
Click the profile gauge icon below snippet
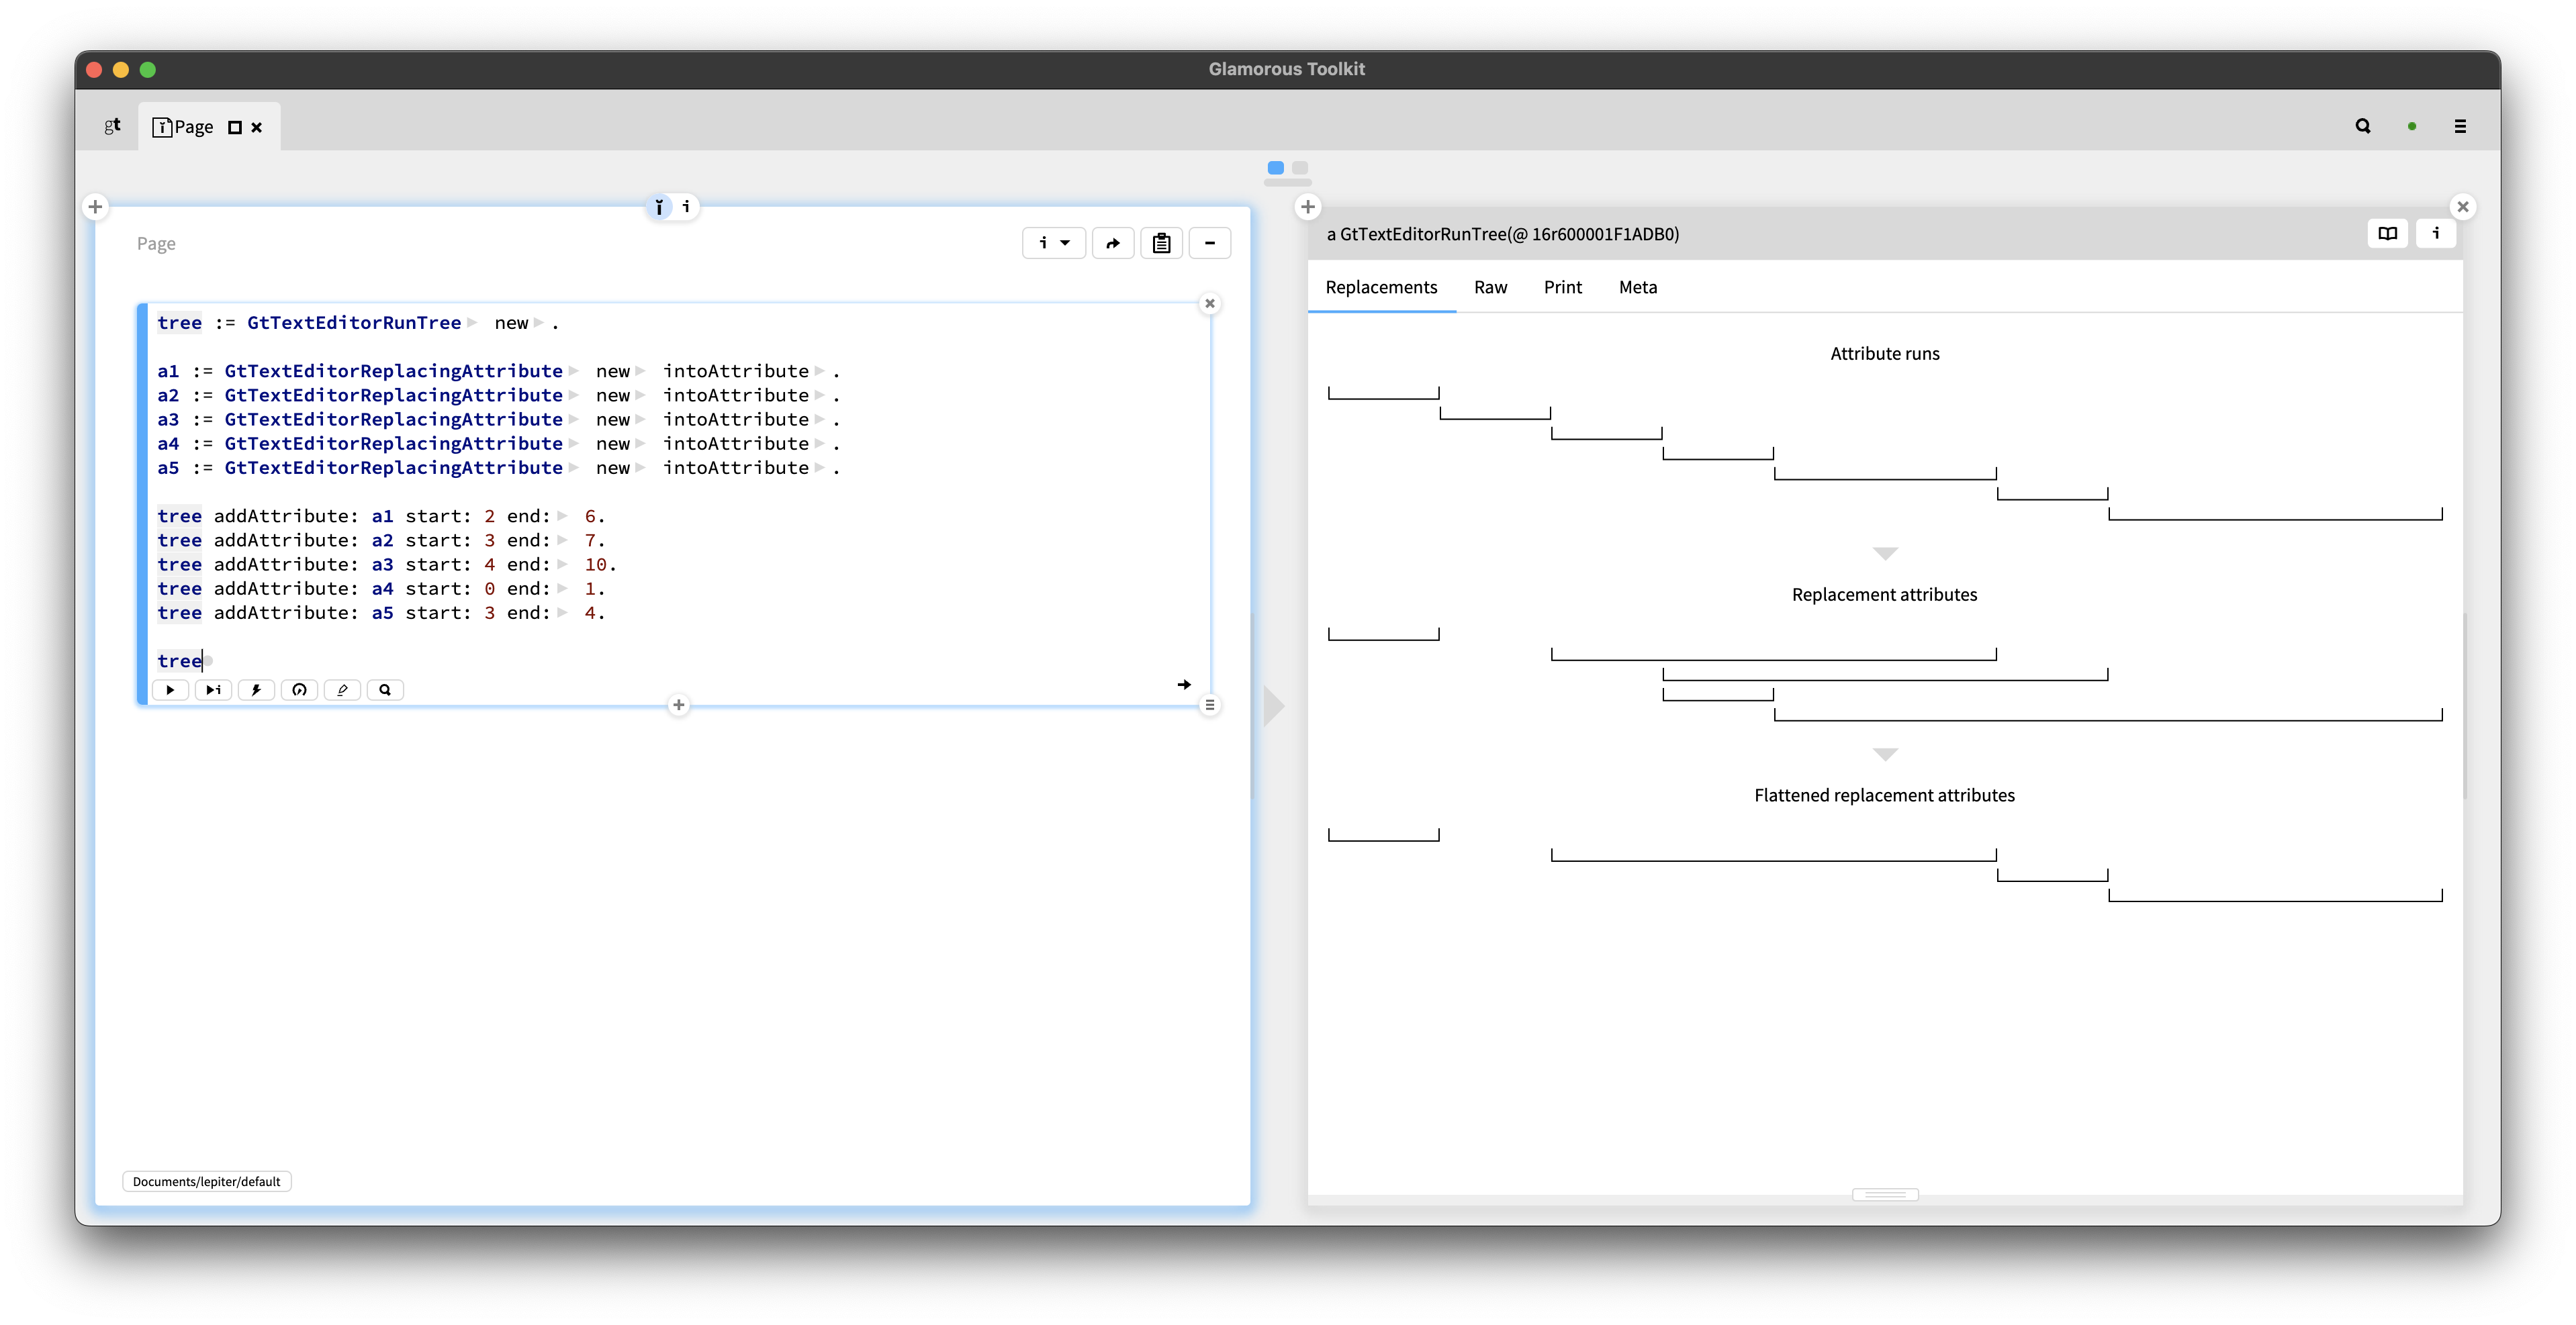(299, 689)
